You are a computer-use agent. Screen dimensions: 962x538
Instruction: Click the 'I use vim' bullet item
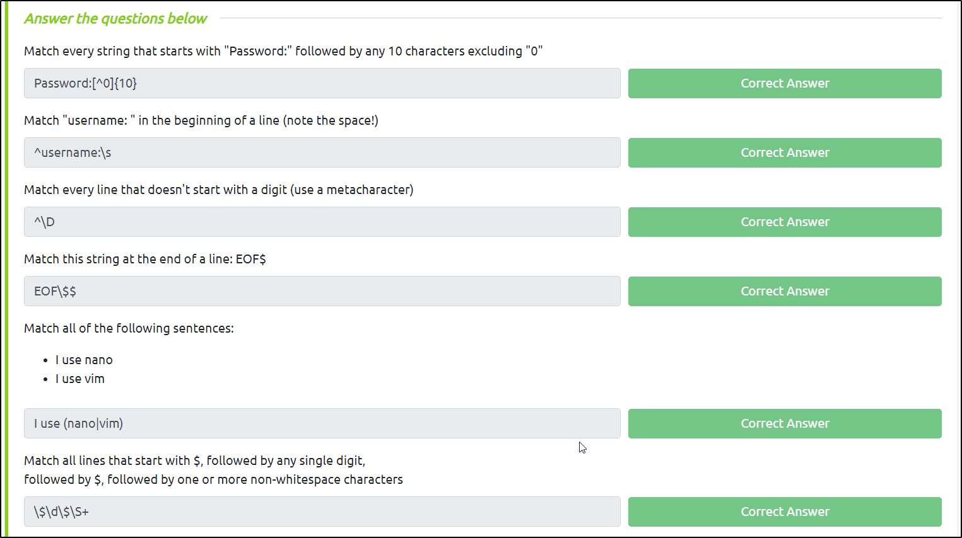tap(80, 379)
